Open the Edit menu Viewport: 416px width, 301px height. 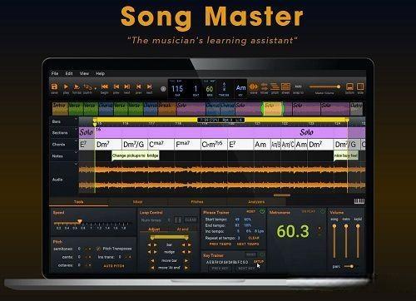coord(69,73)
